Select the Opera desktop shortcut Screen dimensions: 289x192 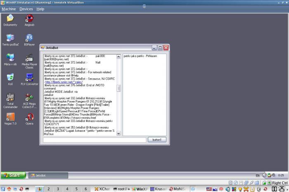[29, 119]
